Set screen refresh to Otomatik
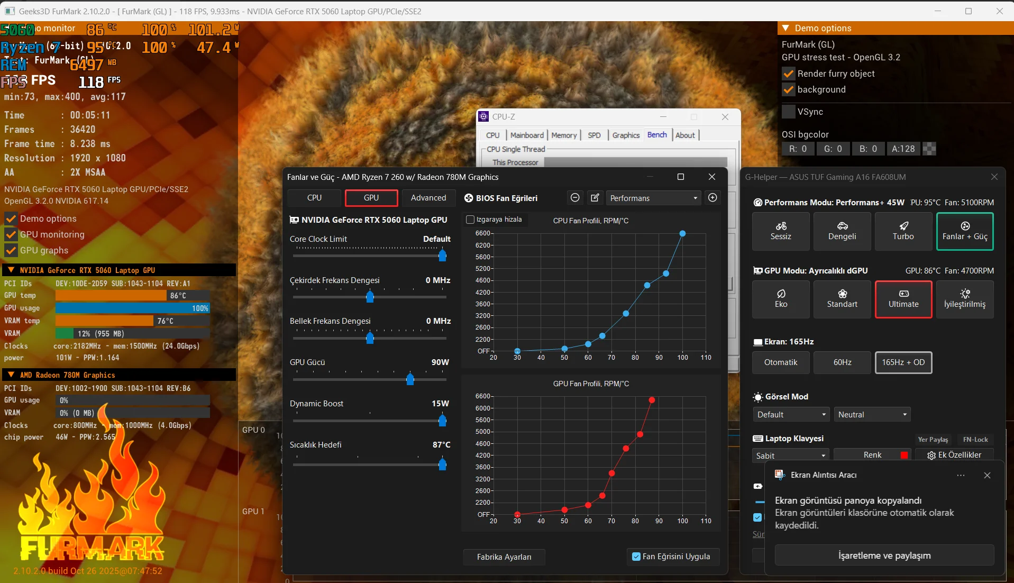 pos(781,362)
